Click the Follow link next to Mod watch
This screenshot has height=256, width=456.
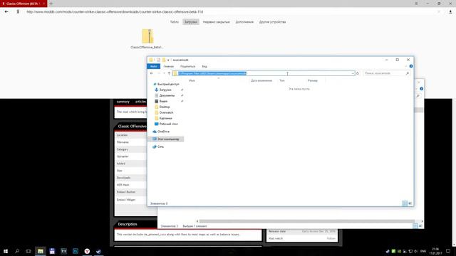[331, 238]
